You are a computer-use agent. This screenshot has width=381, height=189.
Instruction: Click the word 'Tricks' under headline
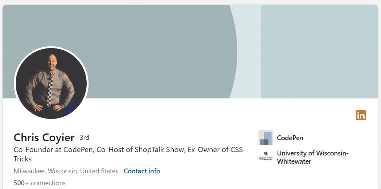point(23,159)
